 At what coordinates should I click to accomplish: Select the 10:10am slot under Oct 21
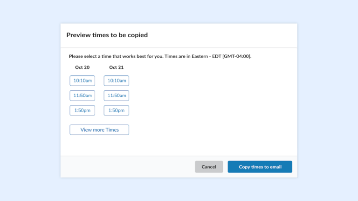tap(117, 80)
